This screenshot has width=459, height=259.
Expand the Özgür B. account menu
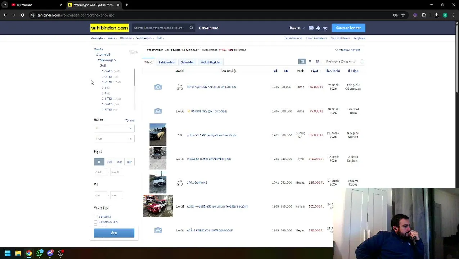(x=297, y=28)
